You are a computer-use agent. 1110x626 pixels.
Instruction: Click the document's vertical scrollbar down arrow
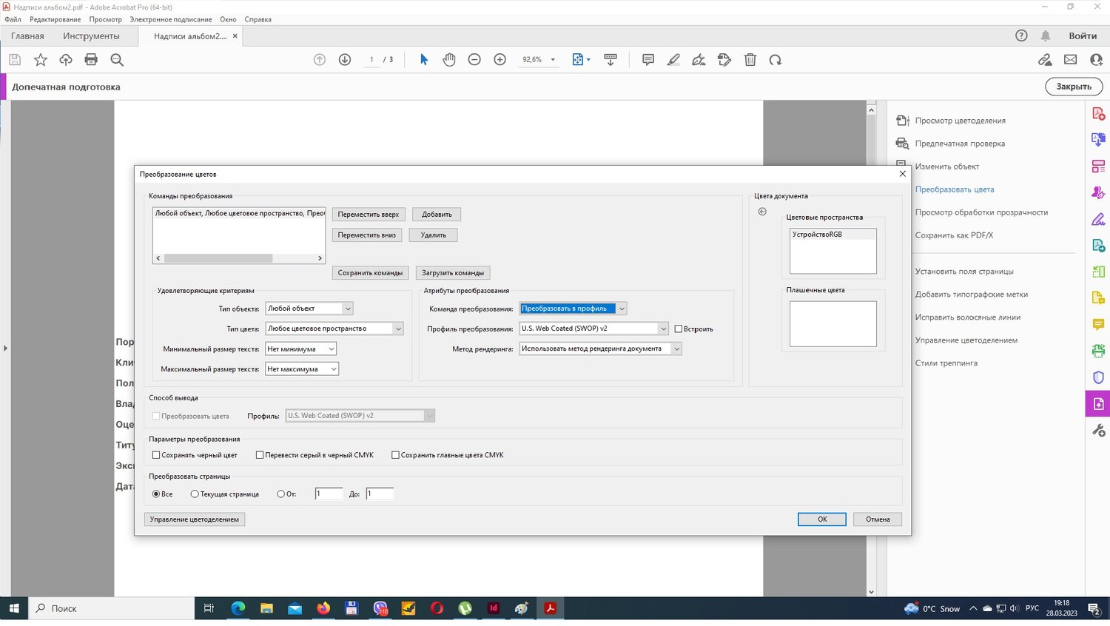[x=871, y=592]
